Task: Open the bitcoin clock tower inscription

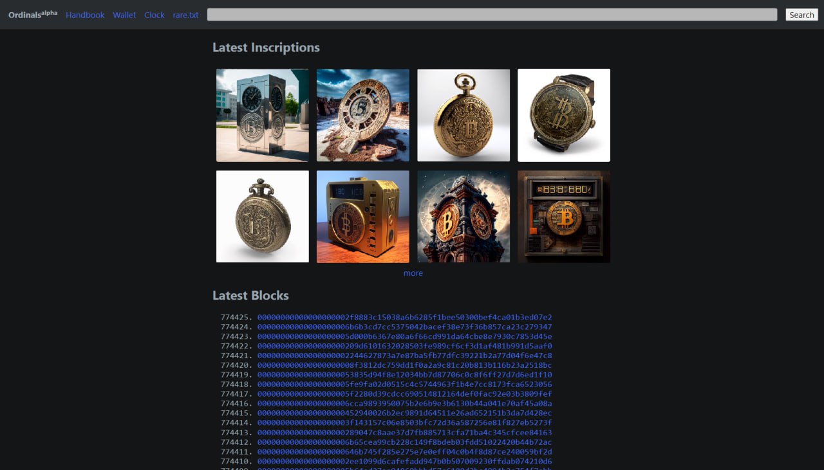Action: 464,217
